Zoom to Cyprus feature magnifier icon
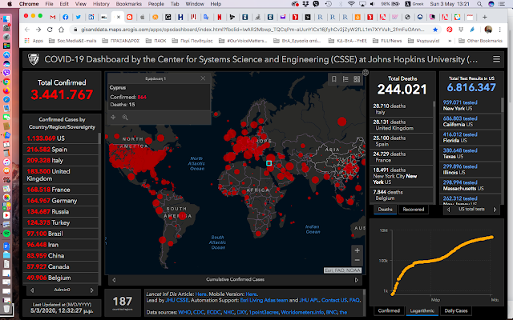Viewport: 513px width, 320px height. (125, 118)
